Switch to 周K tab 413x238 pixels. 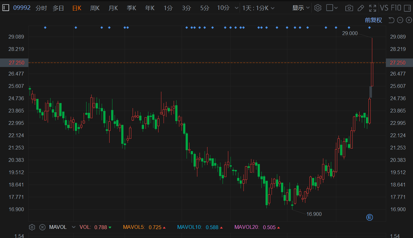(x=95, y=8)
